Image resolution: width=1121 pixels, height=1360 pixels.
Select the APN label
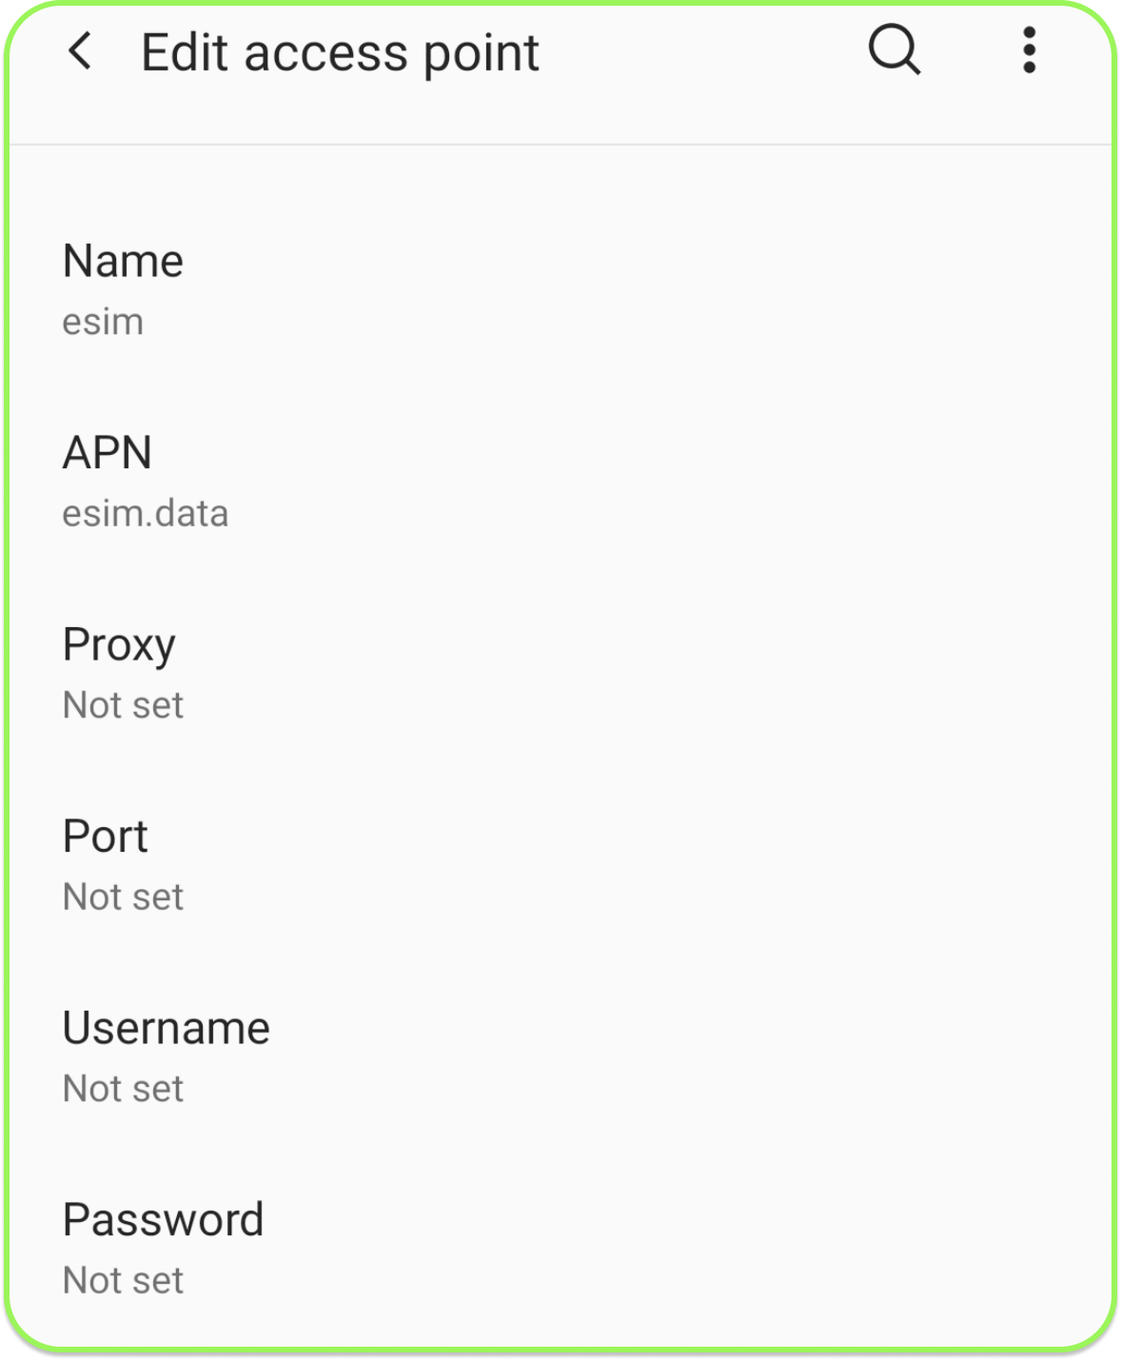(x=108, y=452)
